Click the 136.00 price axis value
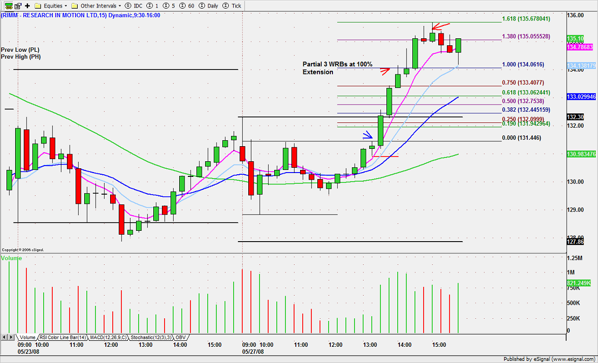Image resolution: width=598 pixels, height=363 pixels. pos(575,15)
